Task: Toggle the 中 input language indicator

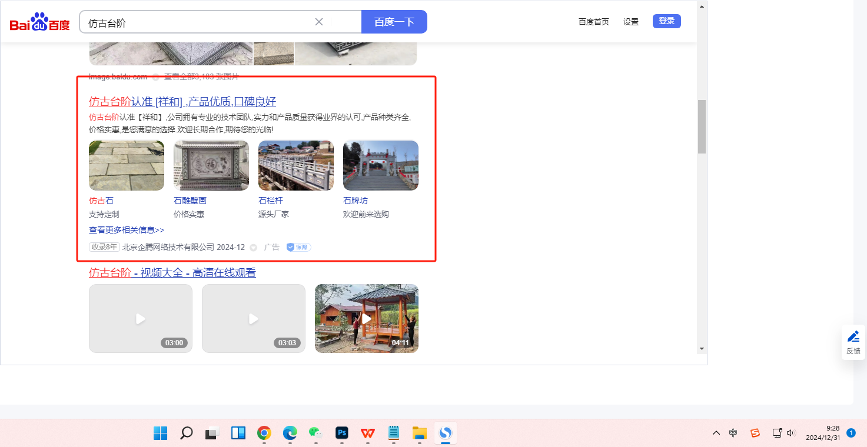Action: [733, 433]
